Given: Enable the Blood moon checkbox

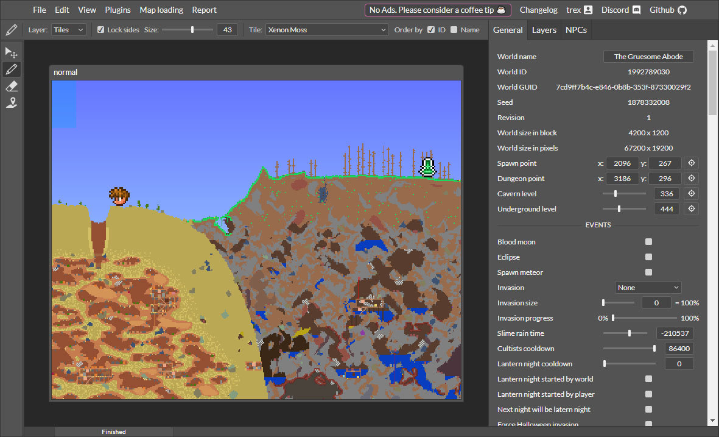Looking at the screenshot, I should [648, 242].
